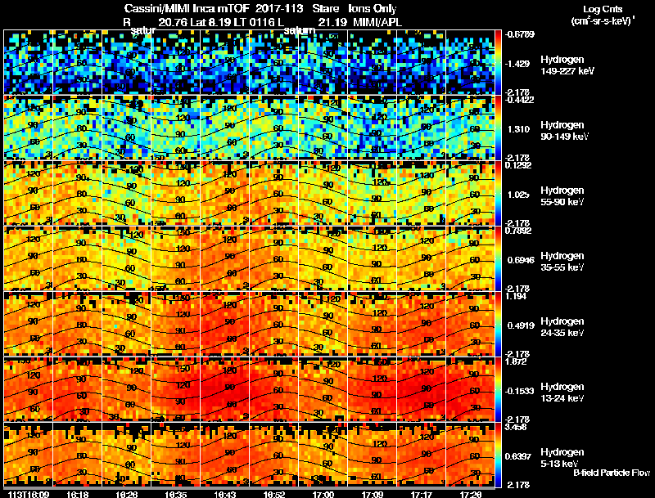The image size is (655, 498).
Task: Click the 21.19 L value in header
Action: [332, 22]
